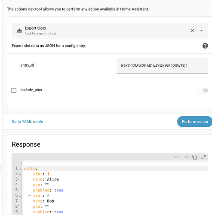Screen dimensions: 212x215
Task: Check the include_pins checkbox
Action: pyautogui.click(x=14, y=90)
